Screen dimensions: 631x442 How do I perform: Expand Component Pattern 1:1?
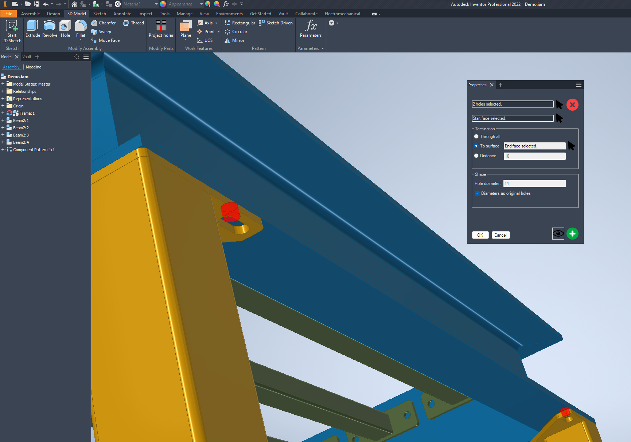coord(3,150)
